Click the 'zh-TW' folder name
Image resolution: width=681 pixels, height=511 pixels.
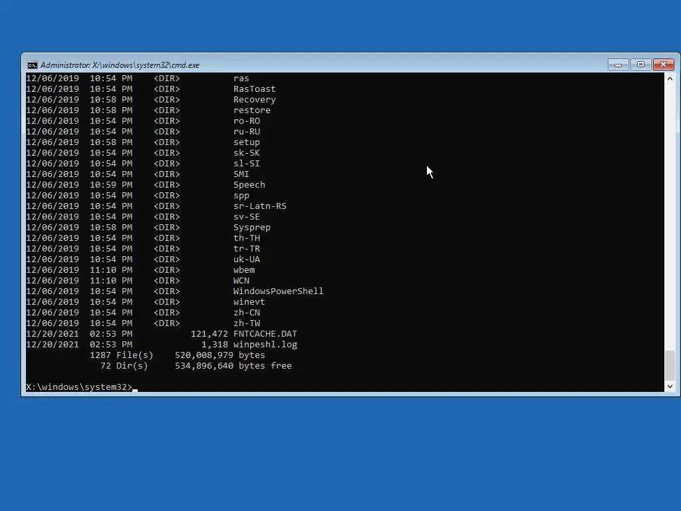click(x=247, y=323)
